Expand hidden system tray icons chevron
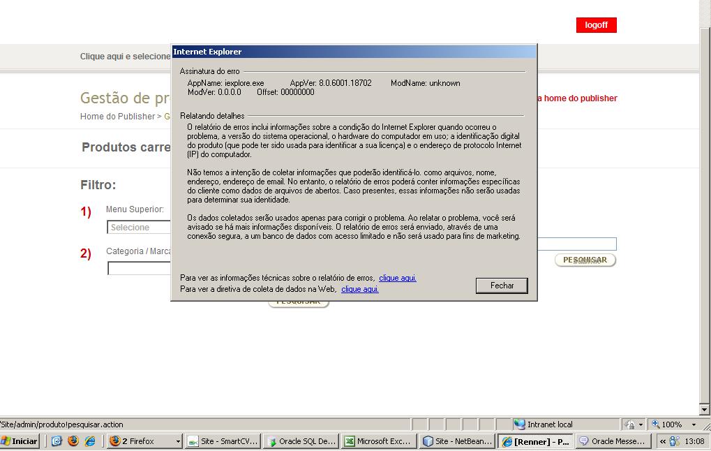 coord(663,441)
